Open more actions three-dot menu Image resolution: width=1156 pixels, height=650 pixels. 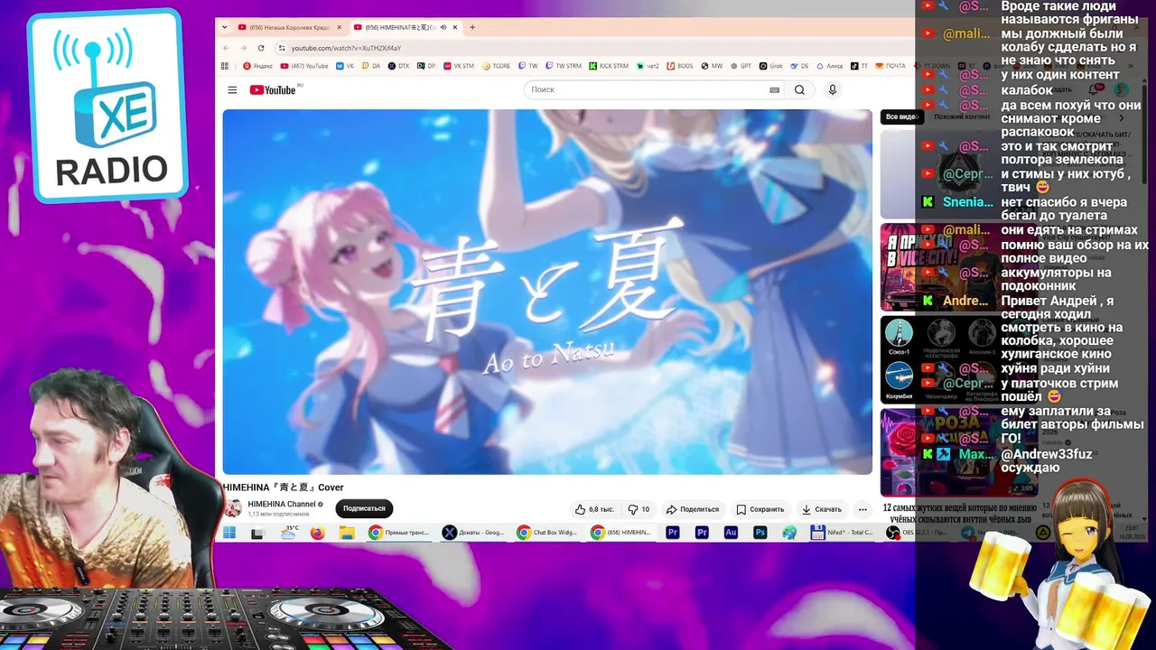[x=862, y=509]
